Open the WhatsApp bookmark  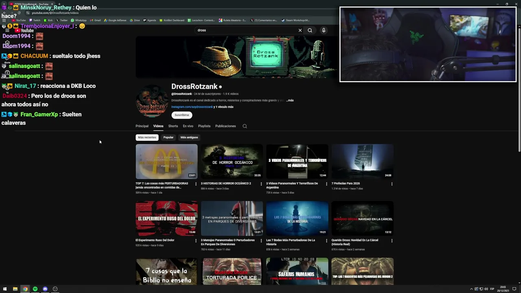click(x=79, y=20)
